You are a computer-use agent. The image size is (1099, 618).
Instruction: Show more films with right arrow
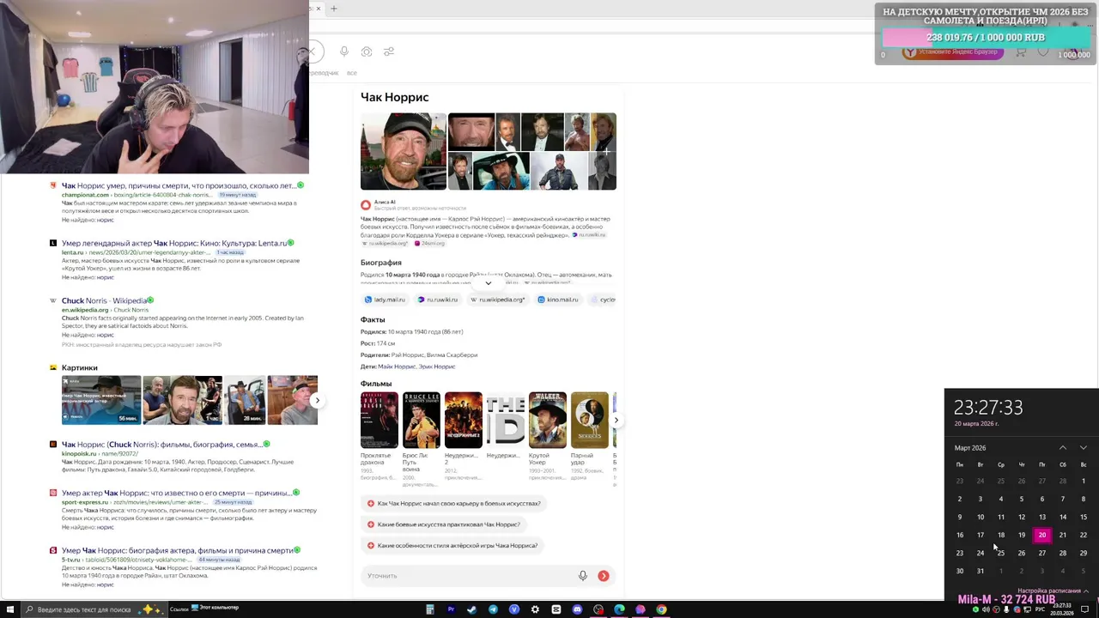tap(616, 420)
